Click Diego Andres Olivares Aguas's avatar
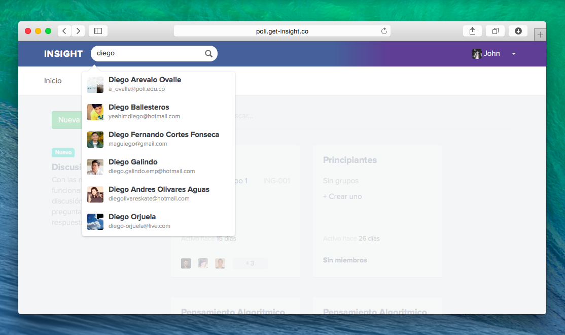 [x=95, y=194]
